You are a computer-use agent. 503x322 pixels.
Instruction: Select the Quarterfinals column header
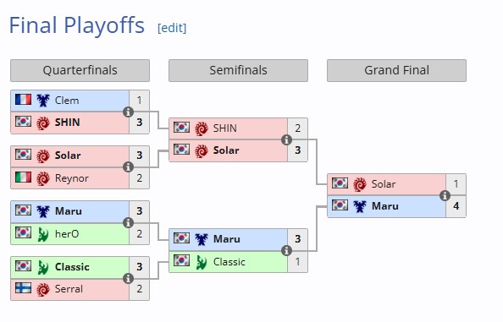[80, 70]
